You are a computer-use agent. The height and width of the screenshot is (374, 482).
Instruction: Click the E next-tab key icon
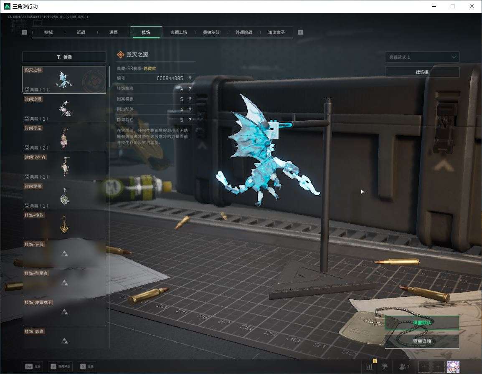coord(301,32)
